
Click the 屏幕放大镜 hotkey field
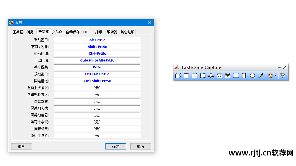point(97,108)
